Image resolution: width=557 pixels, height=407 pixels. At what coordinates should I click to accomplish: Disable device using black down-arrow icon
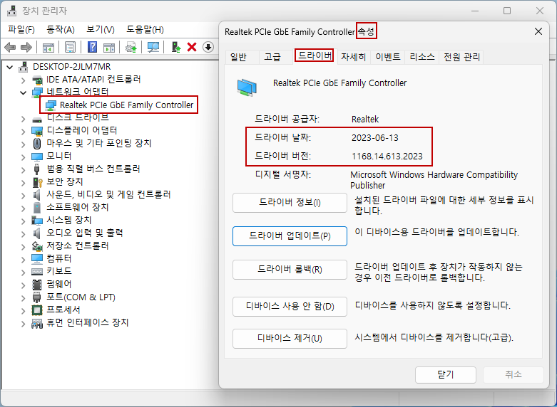tap(208, 47)
